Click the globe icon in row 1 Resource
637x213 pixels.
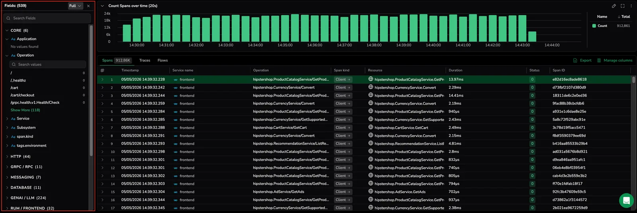(x=371, y=79)
